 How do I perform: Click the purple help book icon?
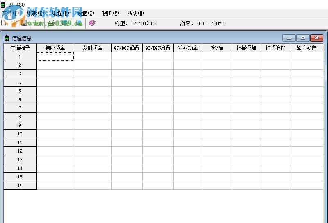92,23
